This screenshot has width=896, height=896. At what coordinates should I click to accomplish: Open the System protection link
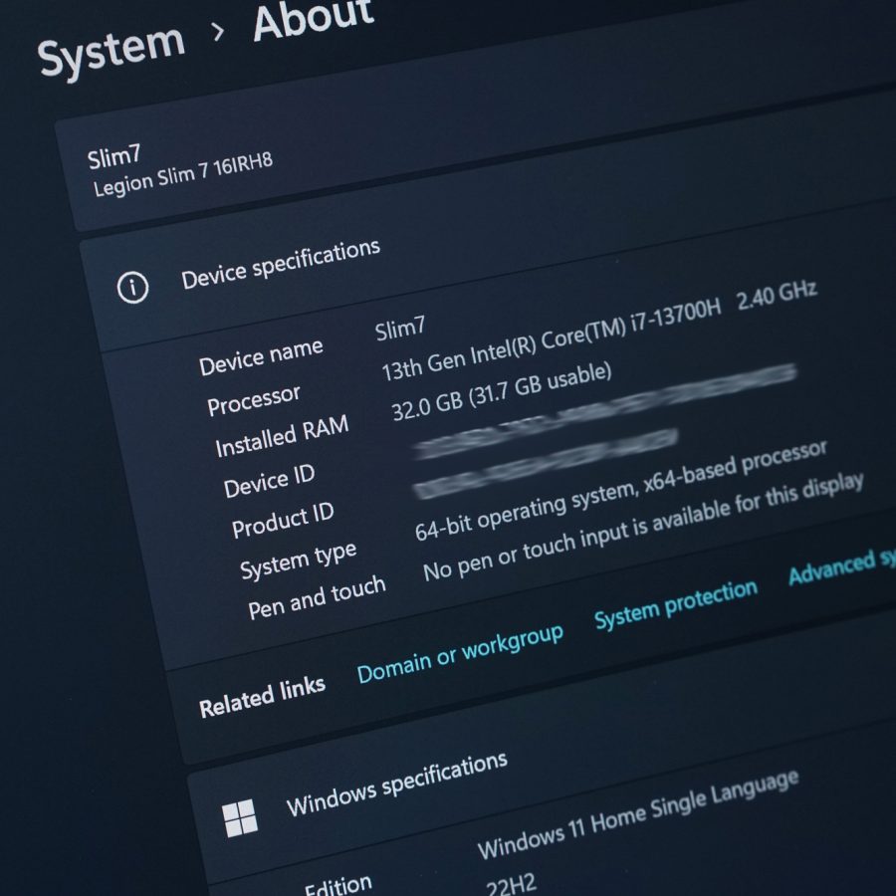click(676, 603)
